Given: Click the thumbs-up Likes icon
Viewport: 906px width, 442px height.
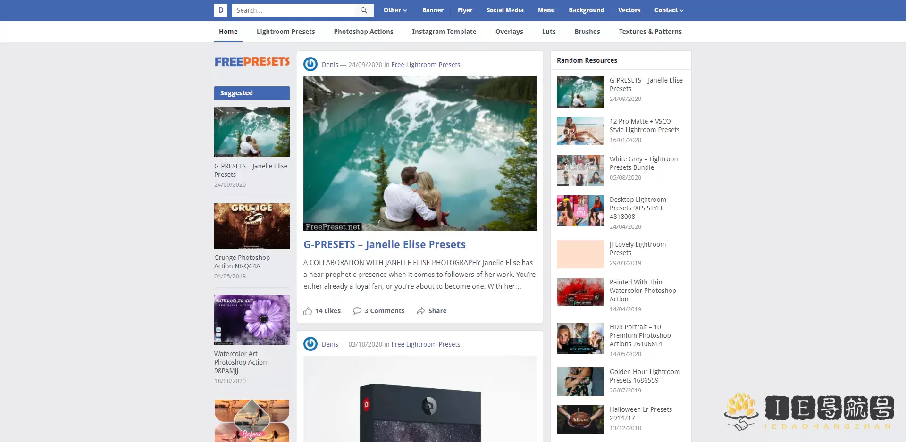Looking at the screenshot, I should coord(308,311).
